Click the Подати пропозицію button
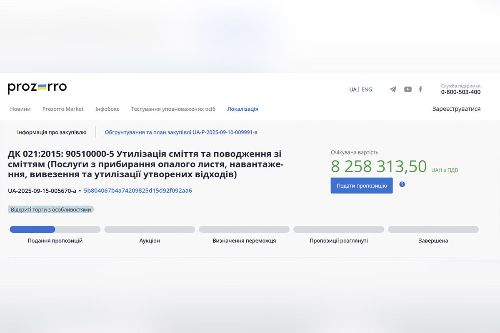This screenshot has width=500, height=333. [x=361, y=185]
